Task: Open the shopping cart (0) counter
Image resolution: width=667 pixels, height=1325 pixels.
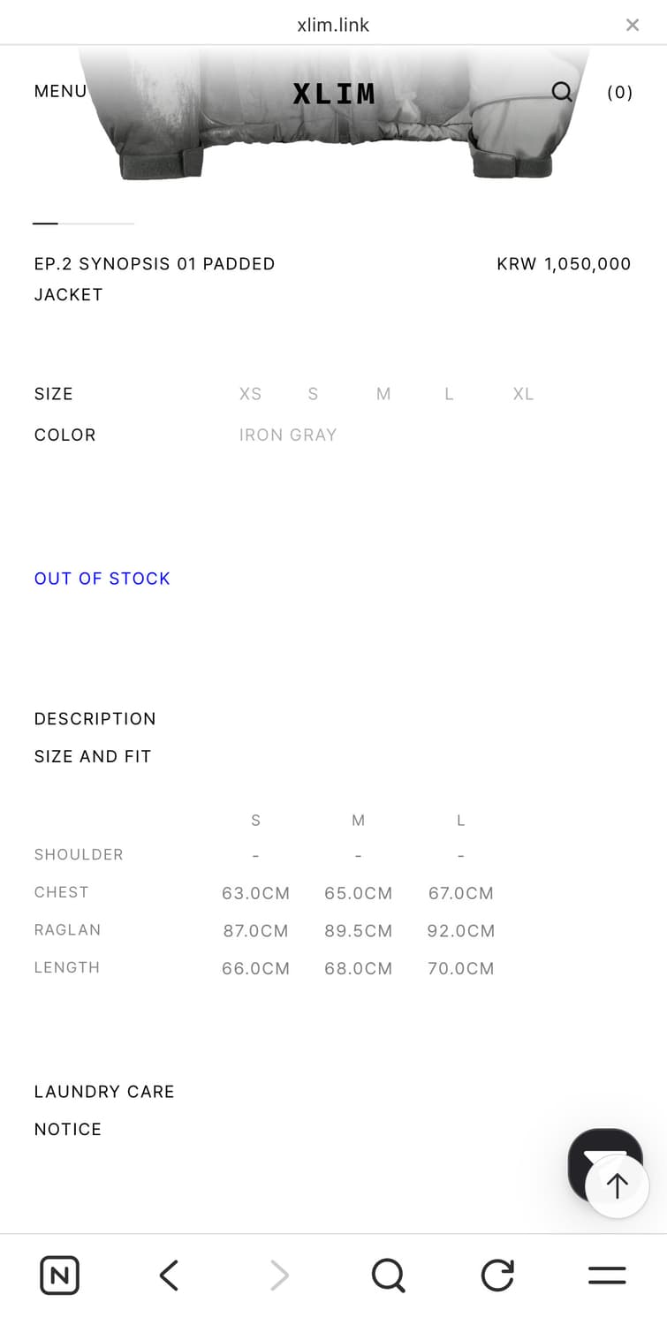Action: pos(619,93)
